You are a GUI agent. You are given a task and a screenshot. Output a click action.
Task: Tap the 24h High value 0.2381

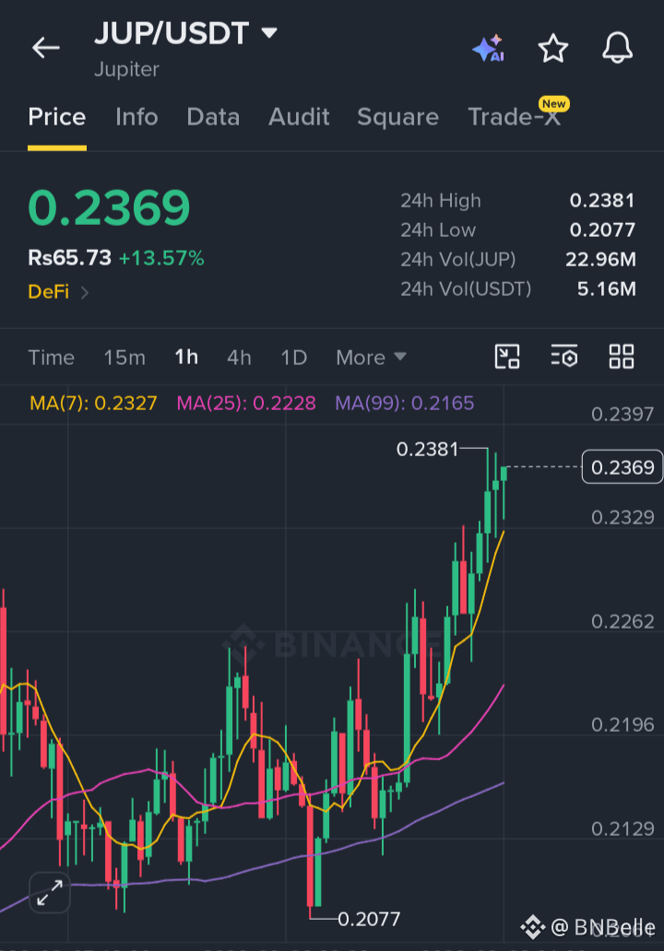602,200
